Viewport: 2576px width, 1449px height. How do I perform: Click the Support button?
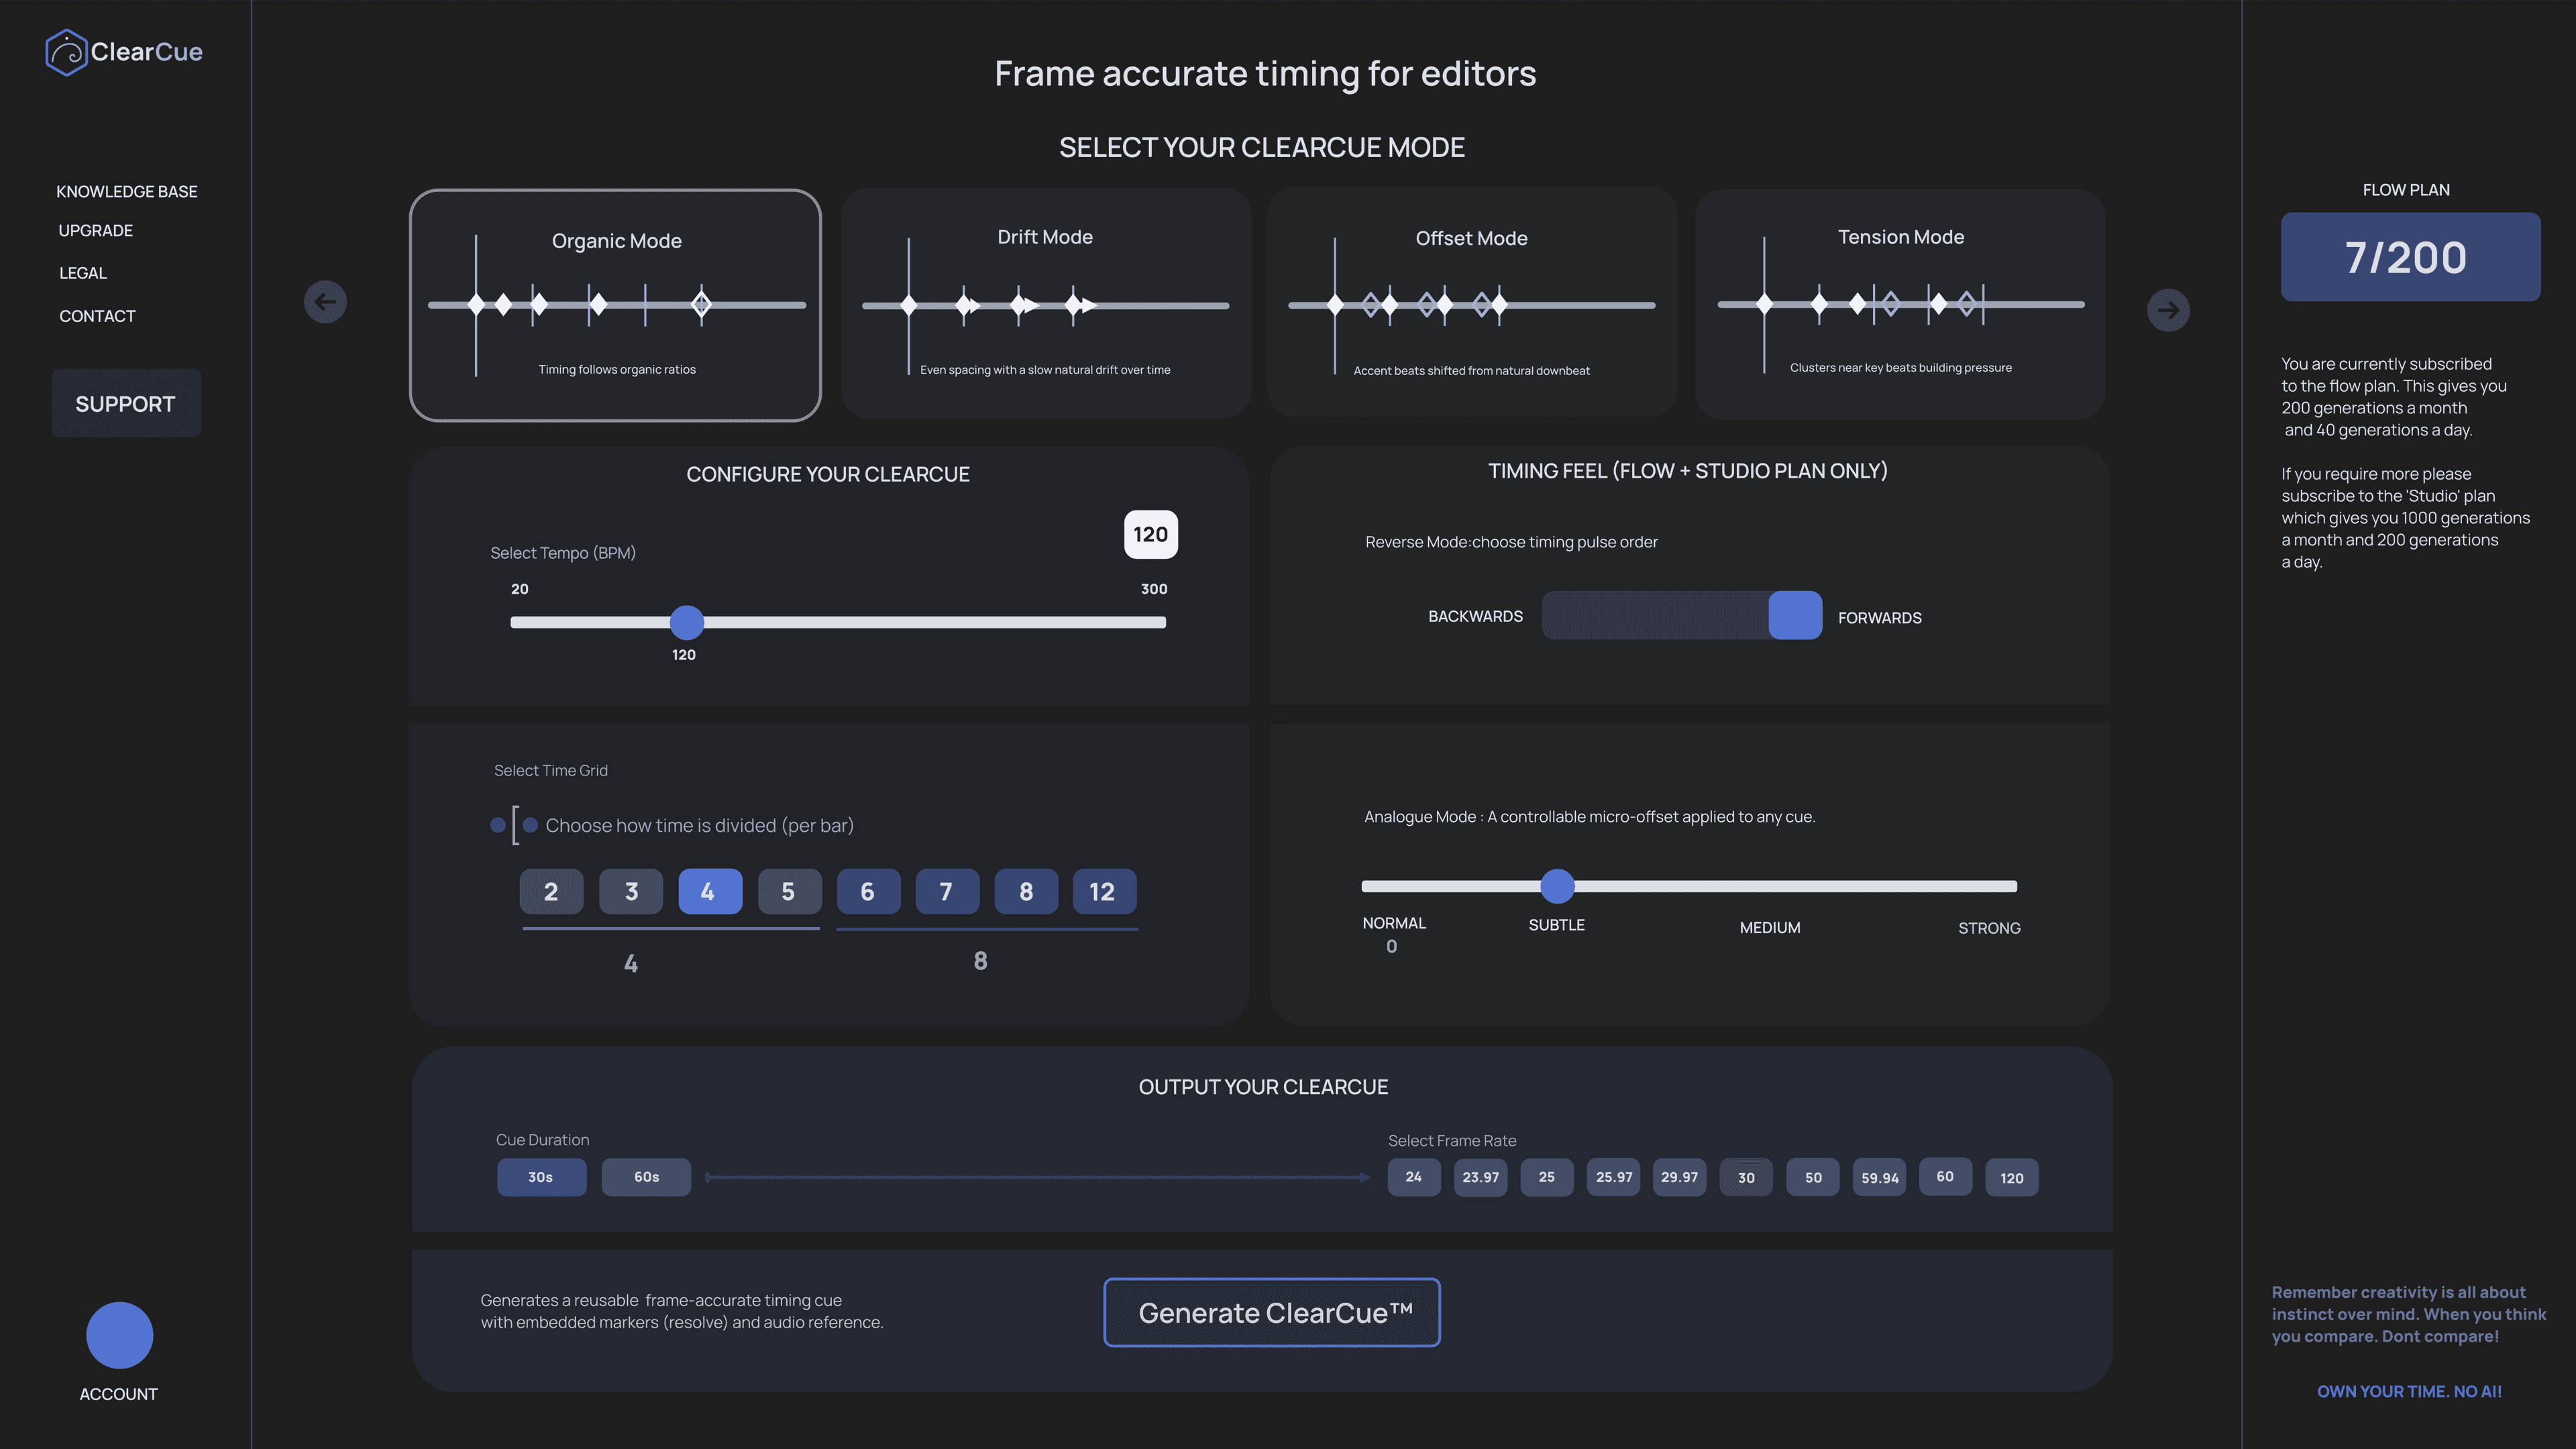(x=126, y=404)
